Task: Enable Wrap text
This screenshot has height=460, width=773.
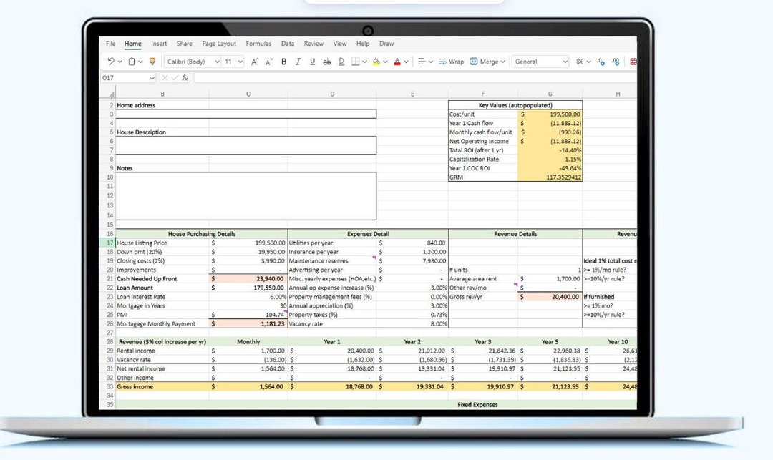Action: pos(452,62)
